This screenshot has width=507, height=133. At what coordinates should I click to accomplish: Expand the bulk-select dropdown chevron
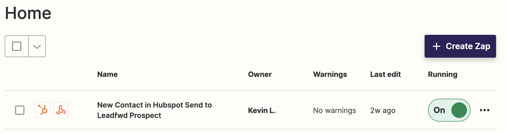coord(37,46)
